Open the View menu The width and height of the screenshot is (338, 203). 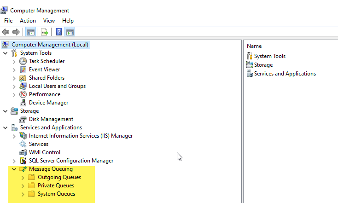pos(49,21)
